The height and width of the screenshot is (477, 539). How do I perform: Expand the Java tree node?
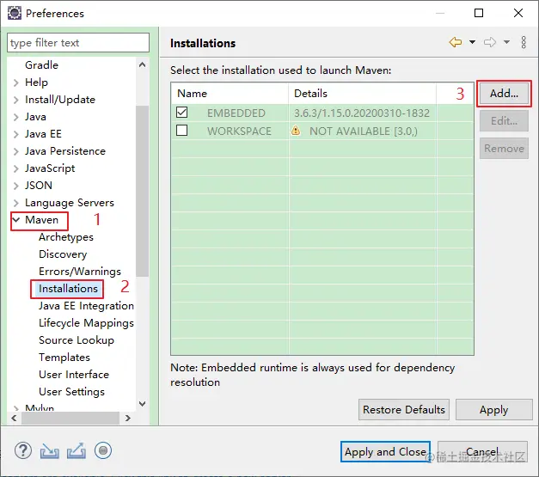(x=15, y=117)
